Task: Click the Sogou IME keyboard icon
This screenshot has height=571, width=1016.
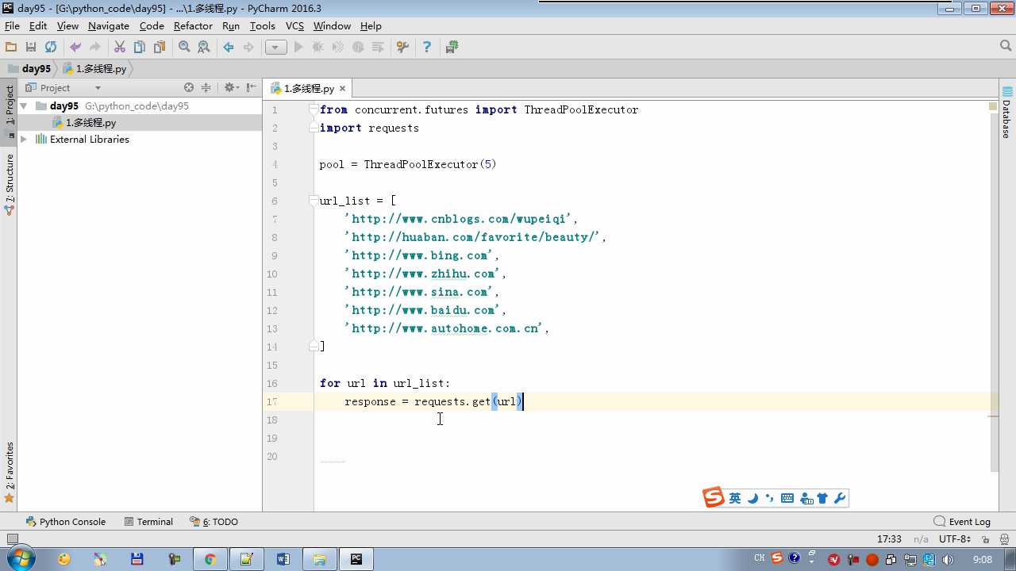Action: point(787,498)
